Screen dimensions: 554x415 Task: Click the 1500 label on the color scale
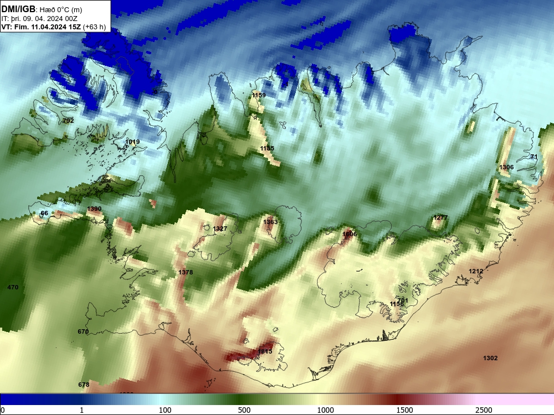404,410
